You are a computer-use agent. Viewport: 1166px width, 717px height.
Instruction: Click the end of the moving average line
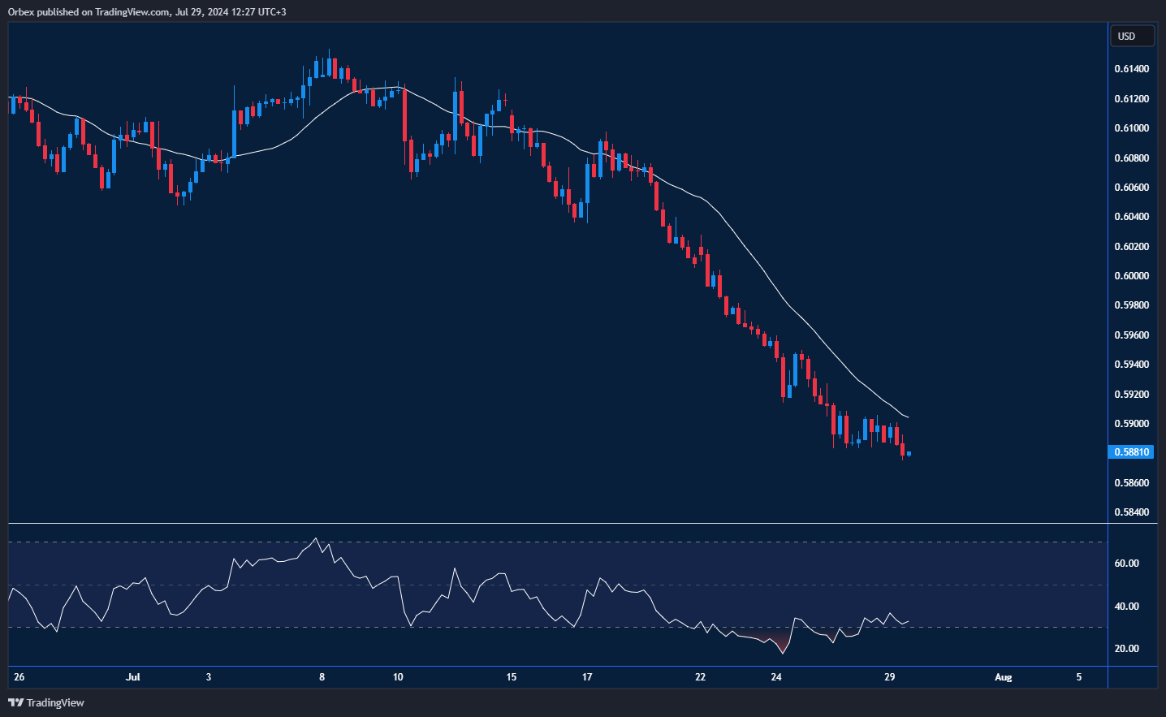[x=907, y=417]
